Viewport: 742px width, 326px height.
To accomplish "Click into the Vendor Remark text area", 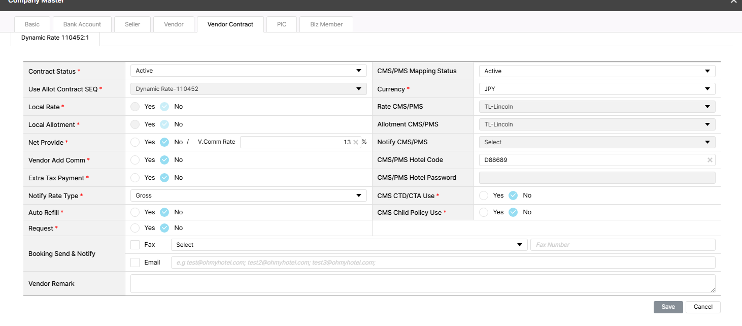I will click(422, 283).
